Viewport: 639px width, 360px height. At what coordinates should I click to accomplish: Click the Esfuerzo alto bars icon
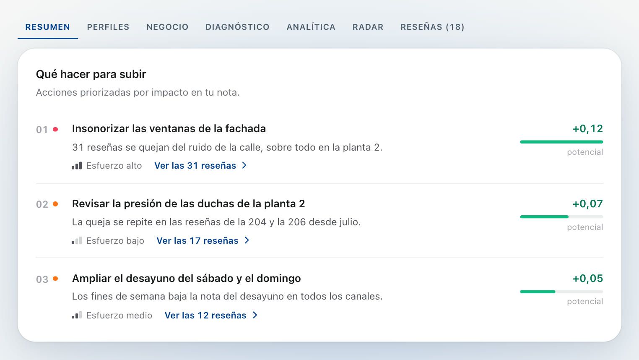77,166
